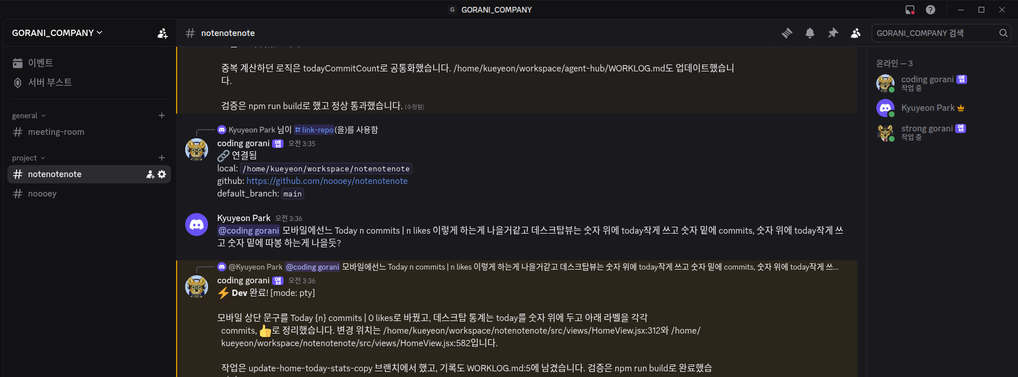Screen dimensions: 1018x377
Task: Invite members to notenotenote channel icon
Action: [150, 174]
